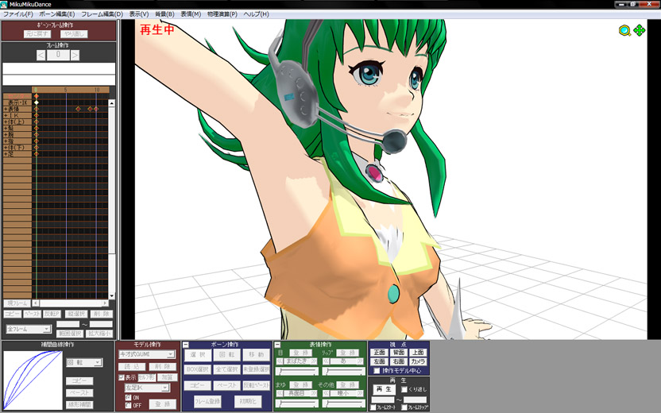
Task: Click playback start frame input field
Action: coord(383,399)
